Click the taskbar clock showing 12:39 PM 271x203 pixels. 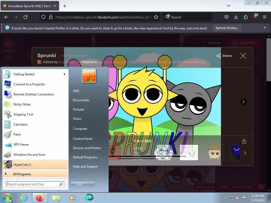[258, 198]
